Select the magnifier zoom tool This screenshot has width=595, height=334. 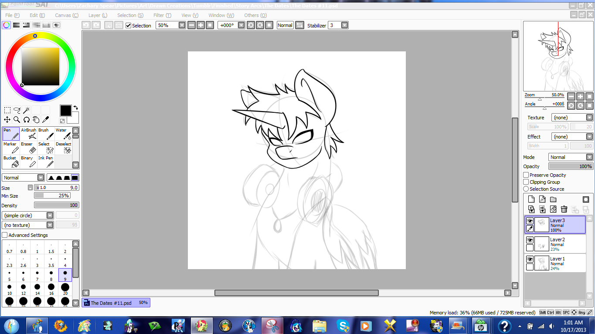[x=17, y=119]
